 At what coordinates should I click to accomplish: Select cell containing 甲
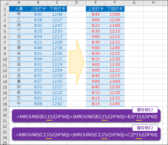pos(19,14)
